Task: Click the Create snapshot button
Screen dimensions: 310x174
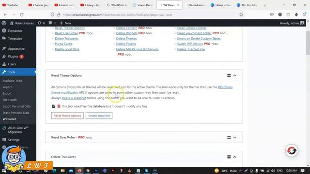Action: [99, 116]
